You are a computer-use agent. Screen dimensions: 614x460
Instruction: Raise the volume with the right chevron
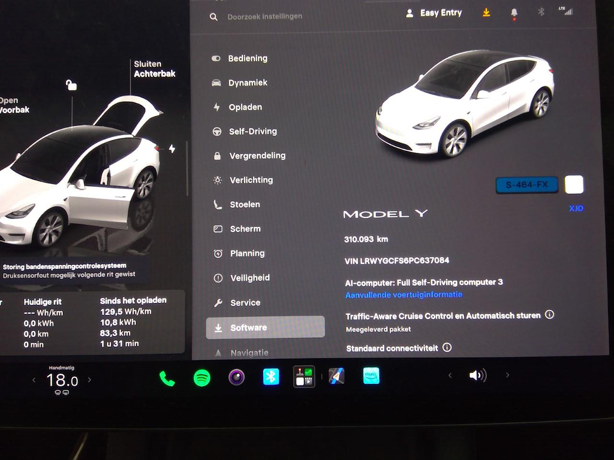point(507,375)
